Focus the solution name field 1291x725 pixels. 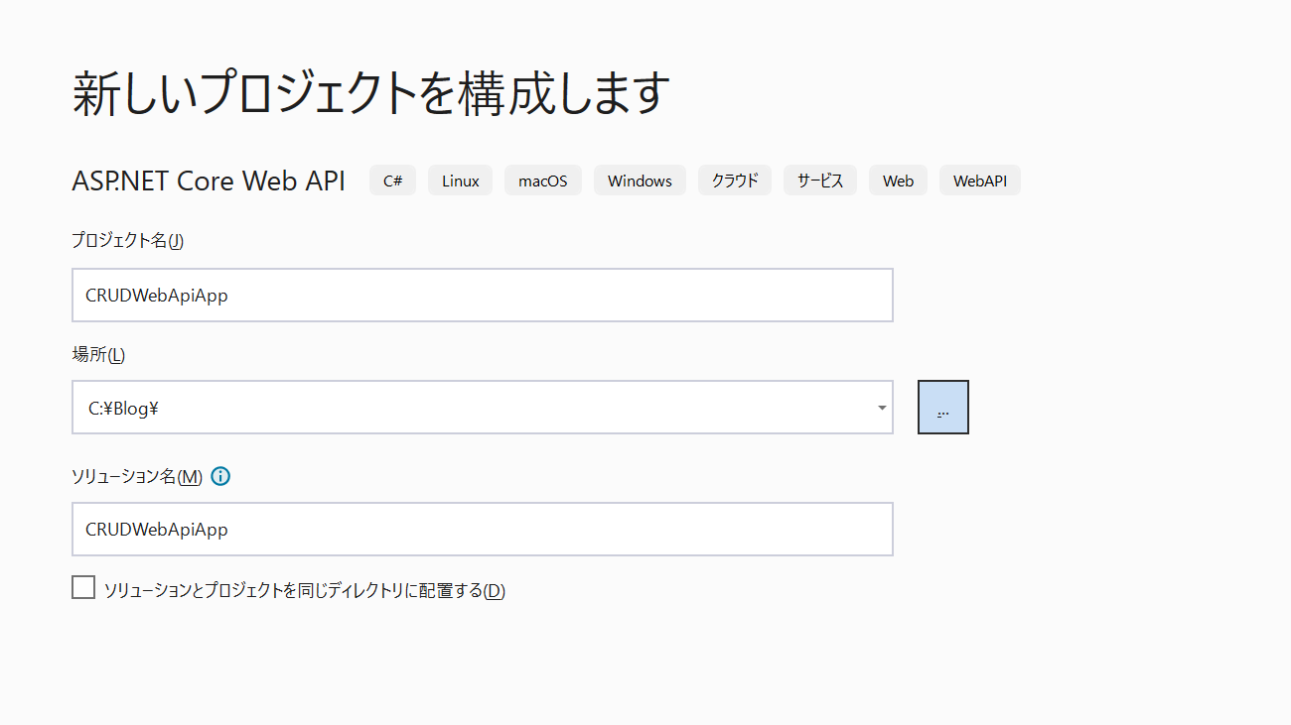(x=483, y=529)
